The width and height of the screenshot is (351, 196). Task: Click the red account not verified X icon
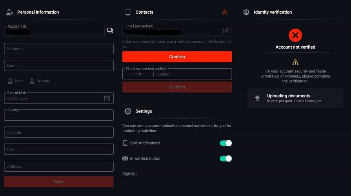pos(295,35)
